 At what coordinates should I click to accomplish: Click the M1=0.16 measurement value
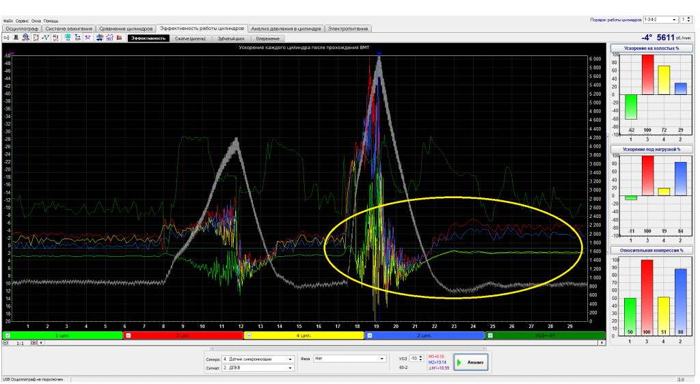coord(436,357)
